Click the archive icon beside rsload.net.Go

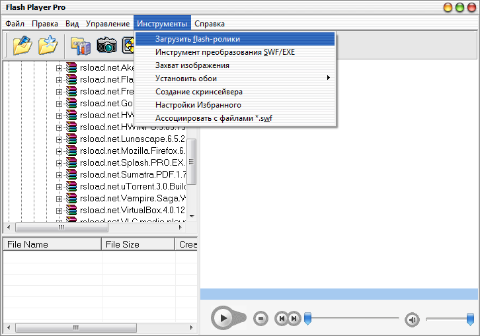71,104
